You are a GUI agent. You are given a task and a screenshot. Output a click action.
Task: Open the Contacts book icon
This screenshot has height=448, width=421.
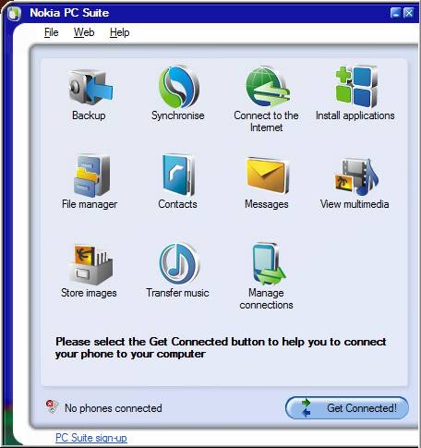point(178,175)
